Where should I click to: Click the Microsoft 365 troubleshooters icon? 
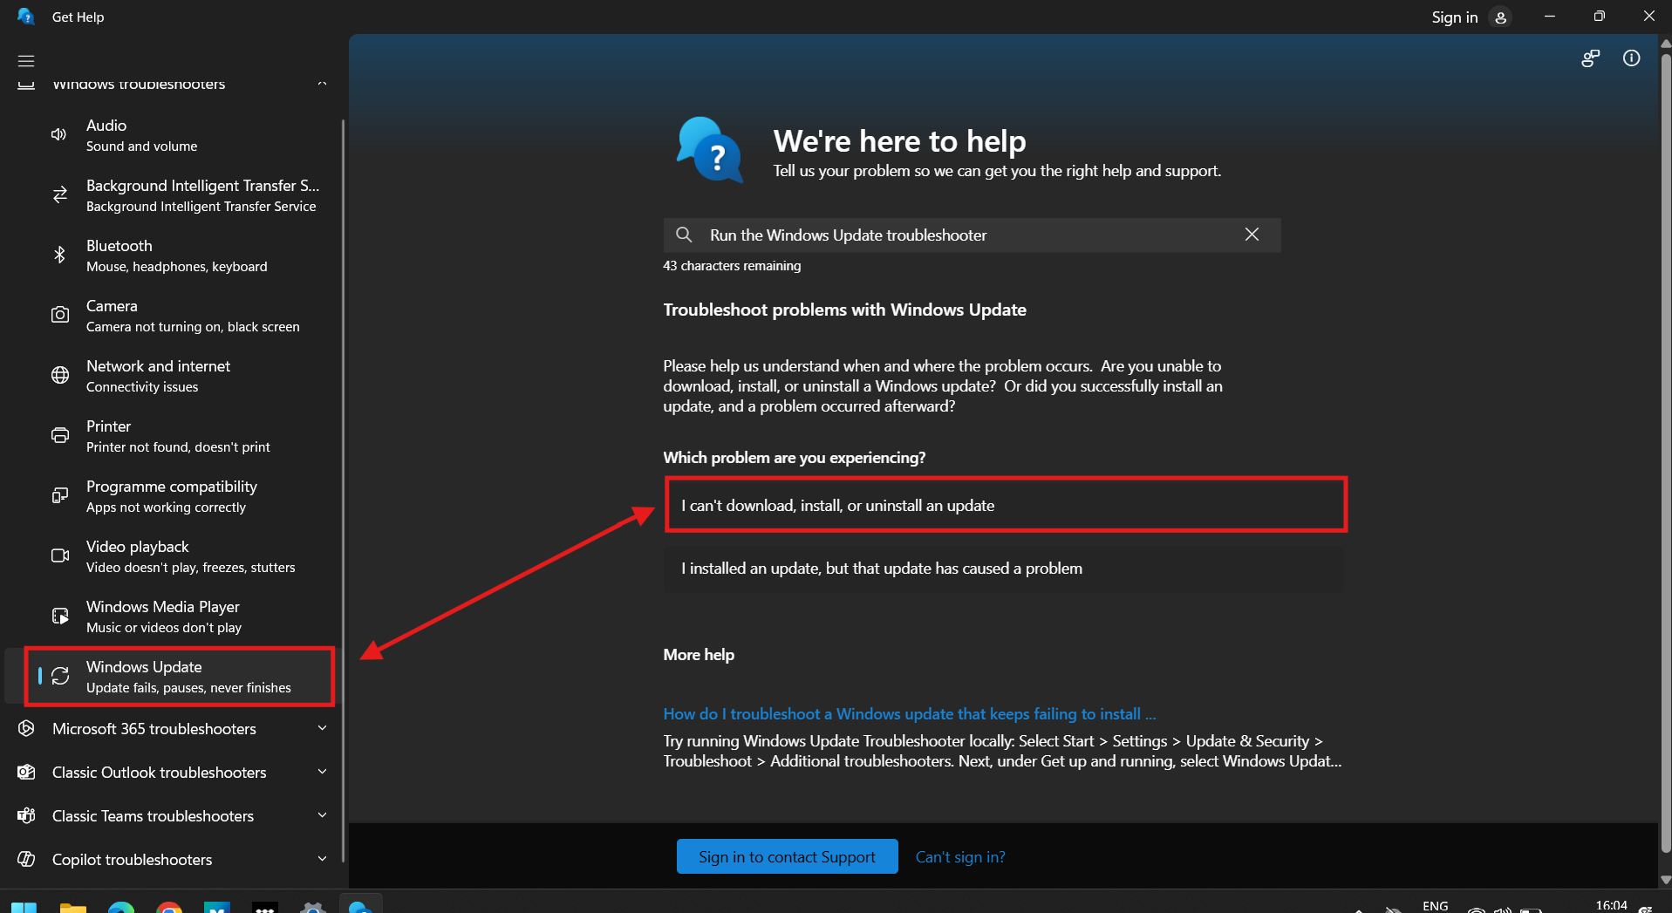pyautogui.click(x=26, y=728)
